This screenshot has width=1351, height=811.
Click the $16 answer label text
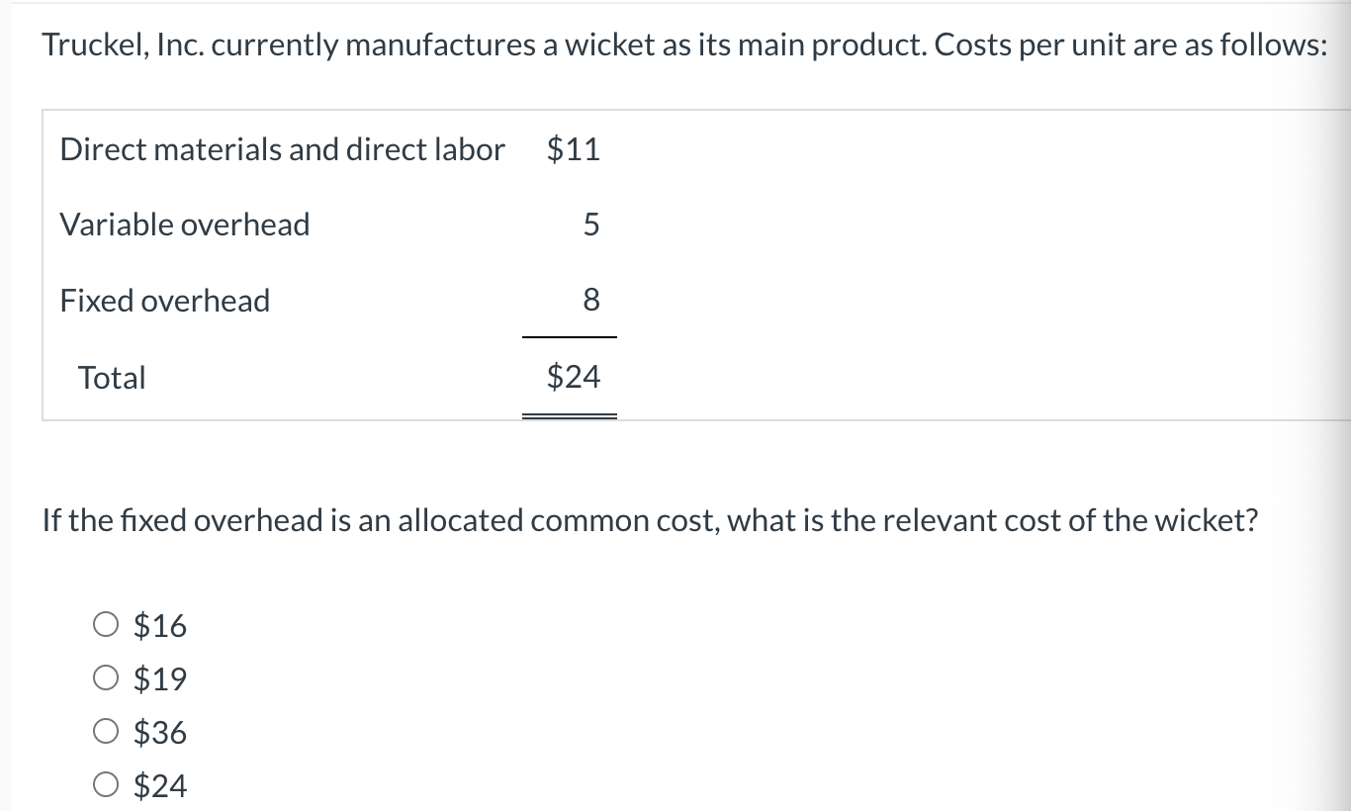[x=160, y=625]
